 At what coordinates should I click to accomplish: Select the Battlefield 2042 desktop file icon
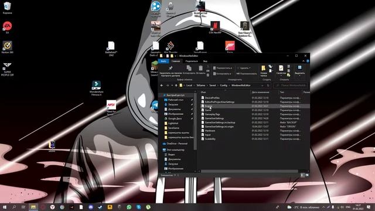[111, 49]
